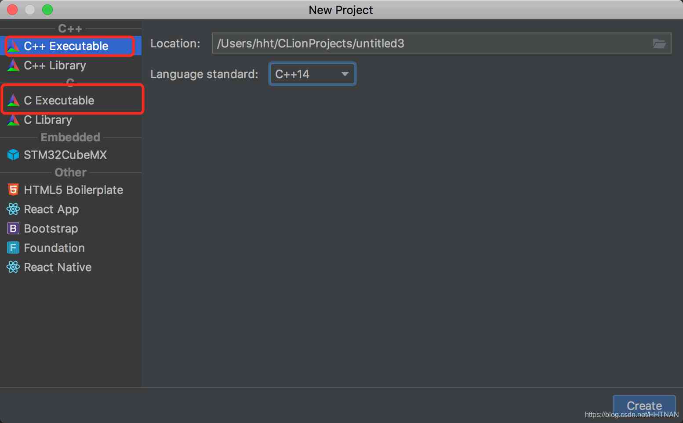Click the CMake icon beside C Executable
This screenshot has width=683, height=423.
pyautogui.click(x=14, y=100)
